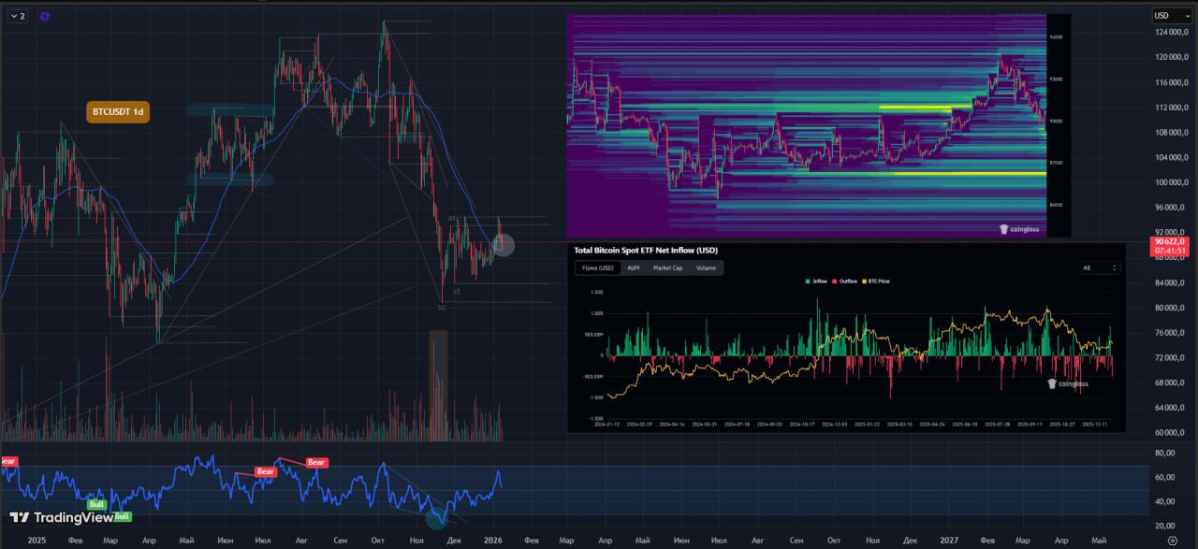1198x549 pixels.
Task: Click the TradingView logo
Action: (x=61, y=517)
